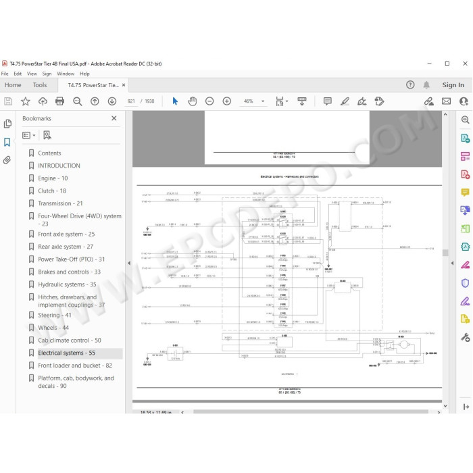Open Brakes and controls - 33 bookmark
Image resolution: width=473 pixels, height=473 pixels.
tap(69, 272)
